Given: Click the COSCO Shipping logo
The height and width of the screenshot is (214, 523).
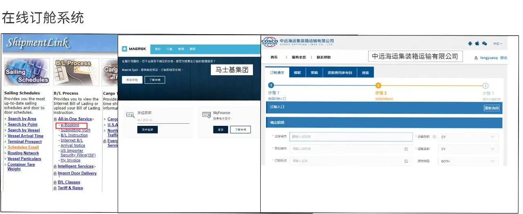Looking at the screenshot, I should click(270, 42).
